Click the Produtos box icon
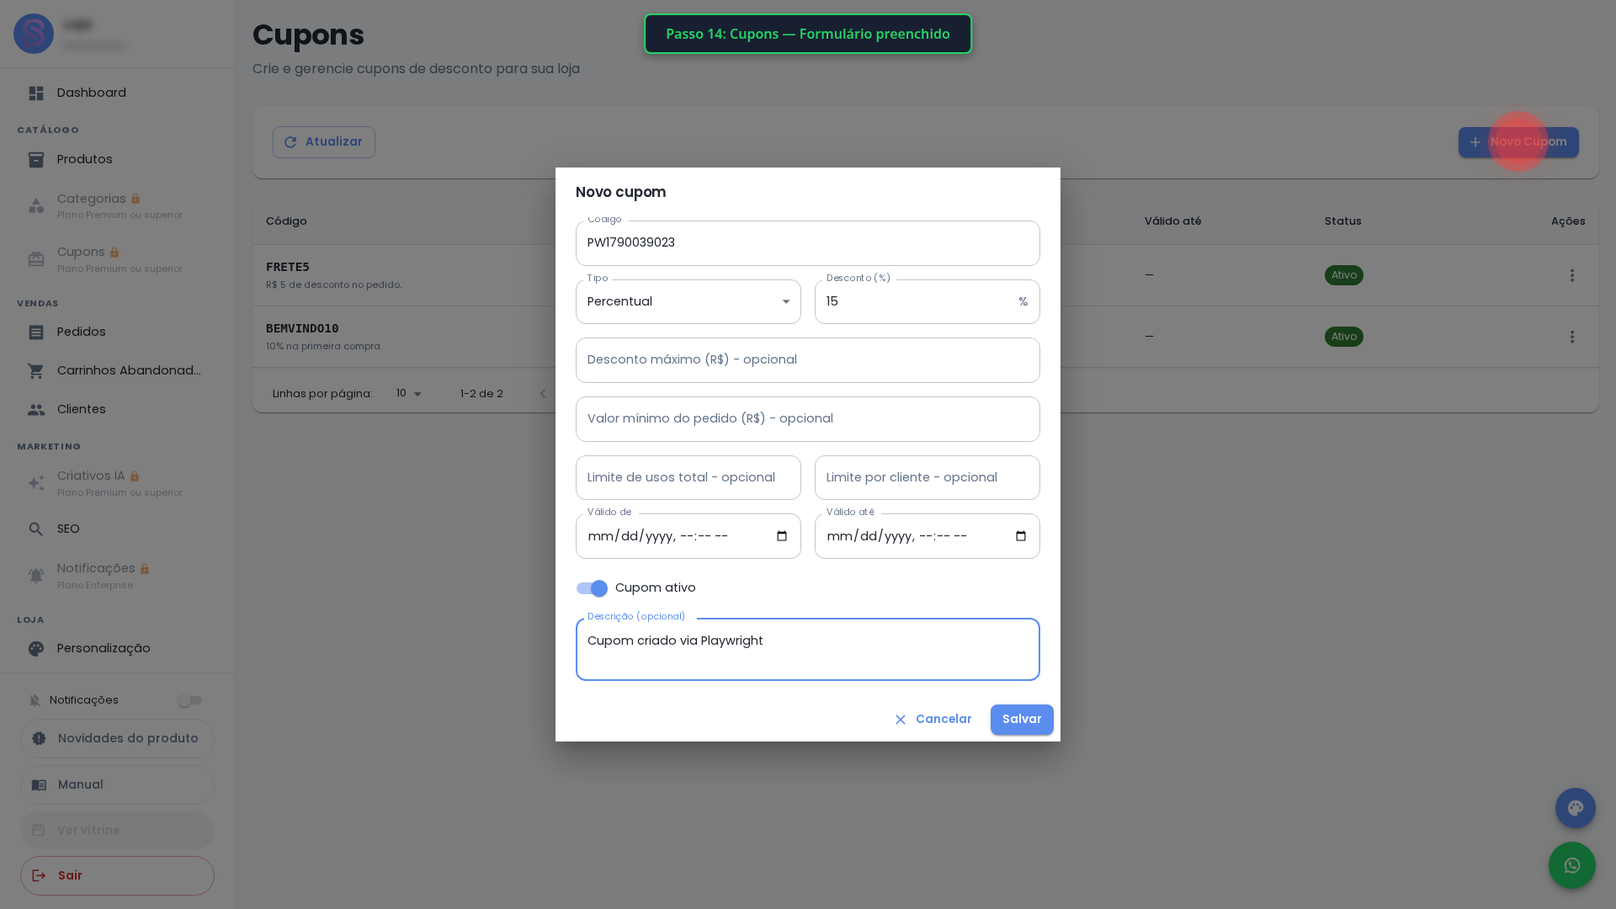The width and height of the screenshot is (1616, 909). point(36,160)
